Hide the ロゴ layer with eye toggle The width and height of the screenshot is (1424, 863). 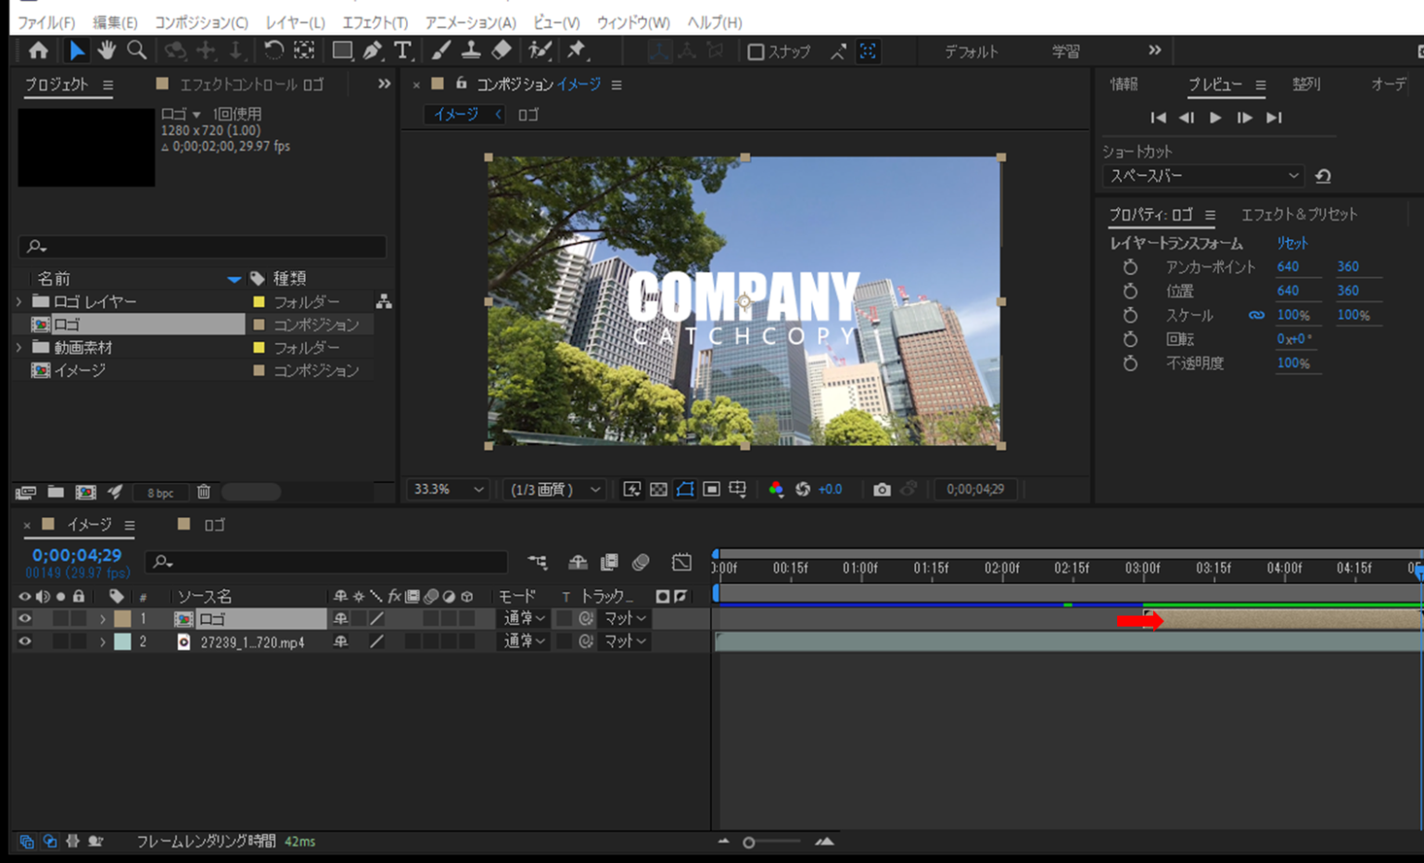coord(25,618)
